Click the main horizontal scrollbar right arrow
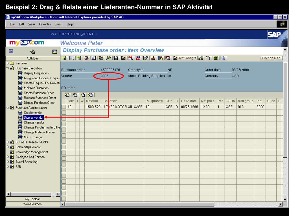Viewport: 289px width, 216px height. (281, 204)
